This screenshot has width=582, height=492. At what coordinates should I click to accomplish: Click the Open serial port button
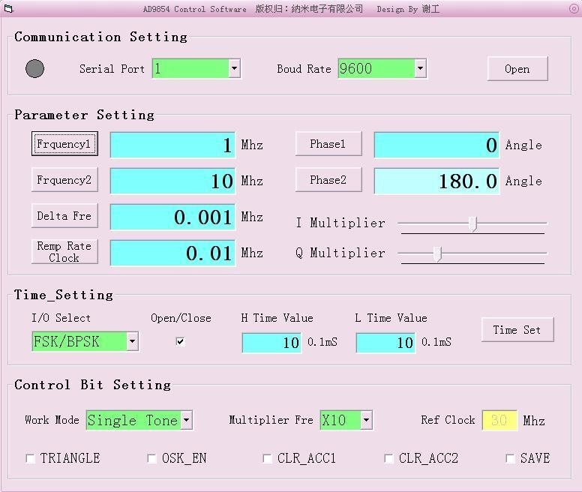(517, 69)
